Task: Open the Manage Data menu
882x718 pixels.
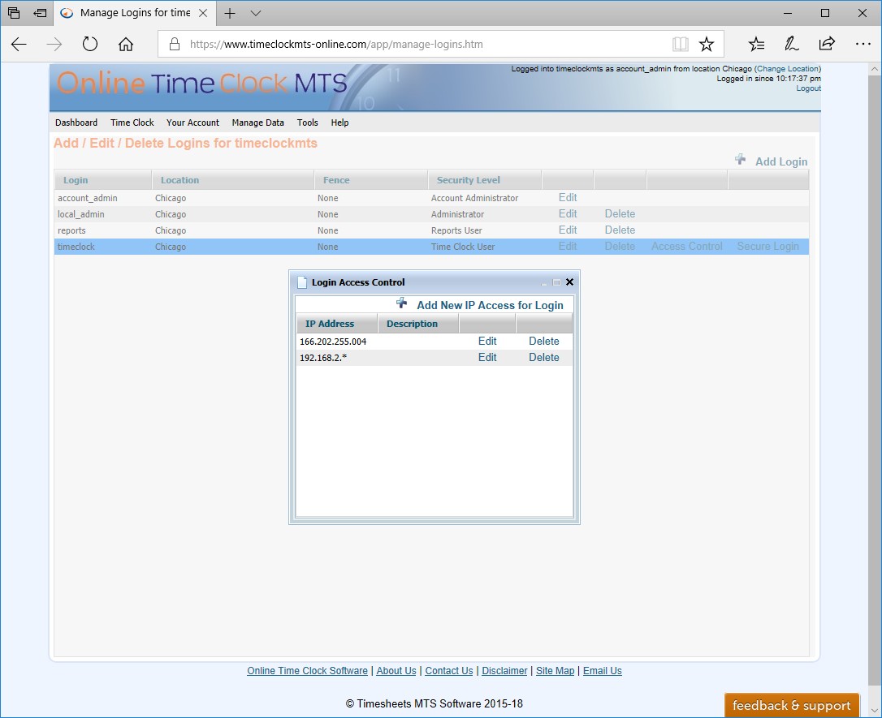Action: (x=257, y=123)
